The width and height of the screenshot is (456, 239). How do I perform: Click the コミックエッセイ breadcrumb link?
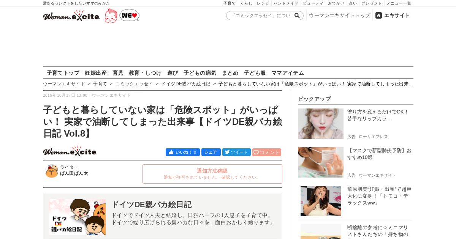pos(134,84)
